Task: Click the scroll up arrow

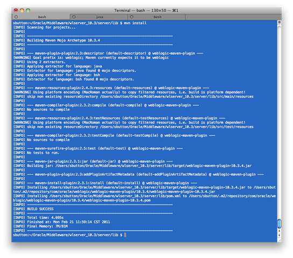Action: [279, 231]
